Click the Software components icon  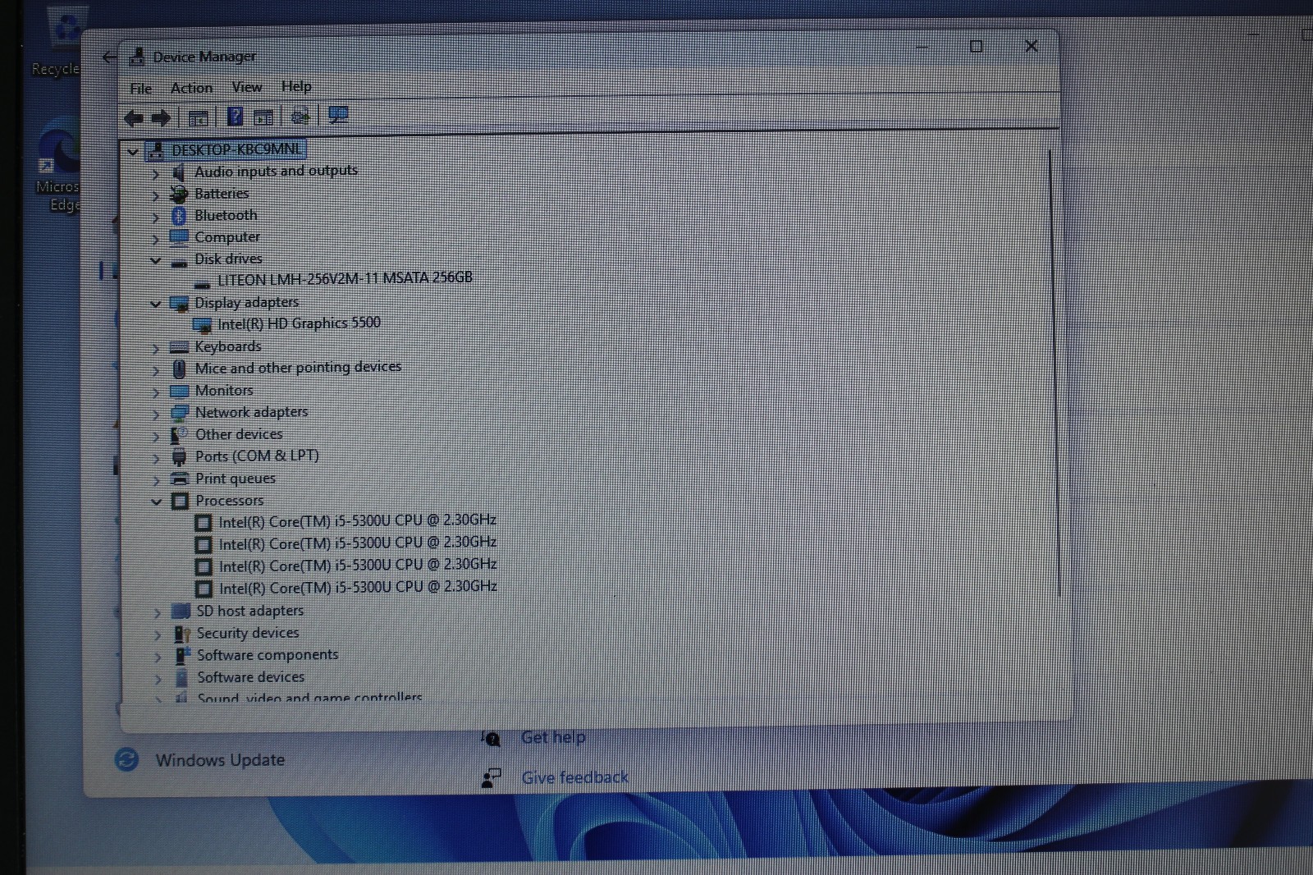tap(181, 656)
